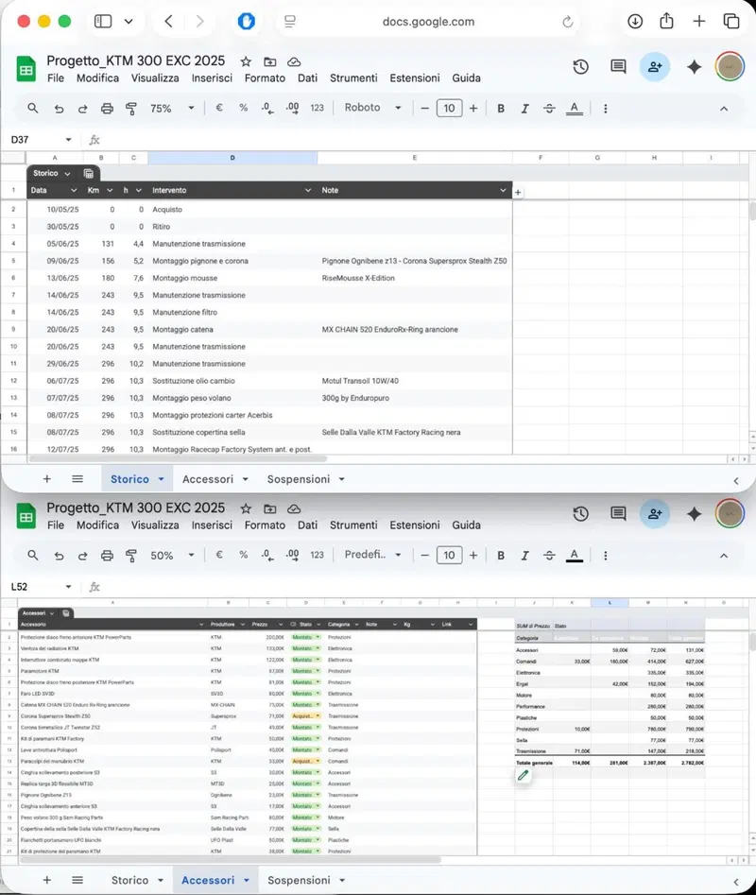
Task: Go back with Safari back arrow
Action: coord(168,22)
